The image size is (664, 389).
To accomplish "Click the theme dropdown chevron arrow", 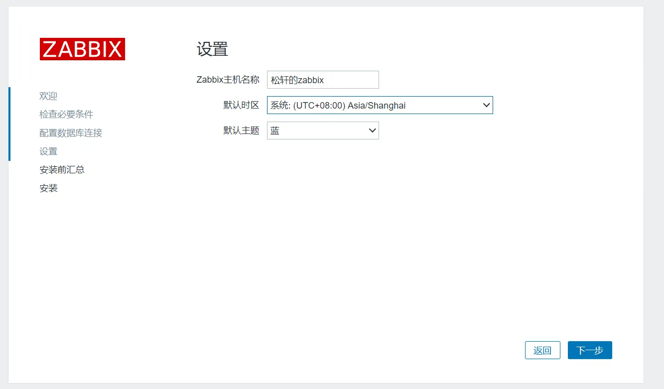I will click(x=372, y=130).
